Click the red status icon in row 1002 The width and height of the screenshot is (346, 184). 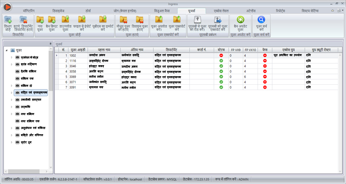(221, 56)
